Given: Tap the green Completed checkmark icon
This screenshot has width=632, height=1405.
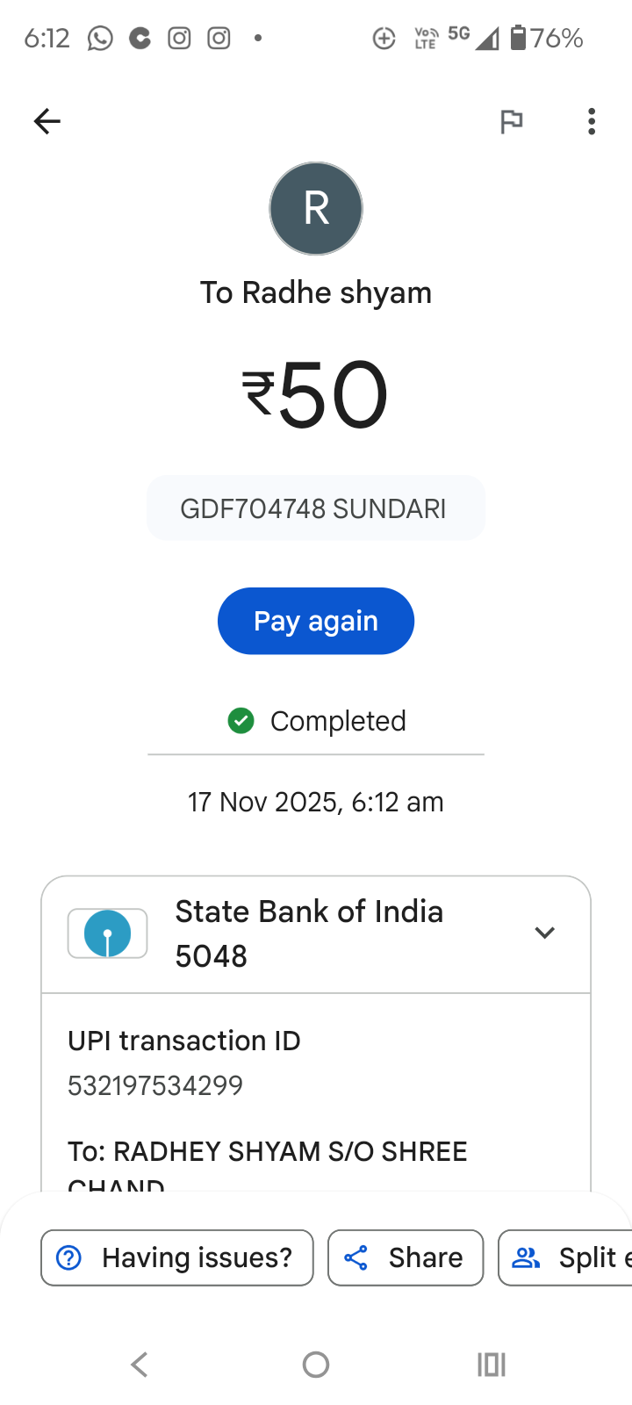Looking at the screenshot, I should click(x=241, y=721).
